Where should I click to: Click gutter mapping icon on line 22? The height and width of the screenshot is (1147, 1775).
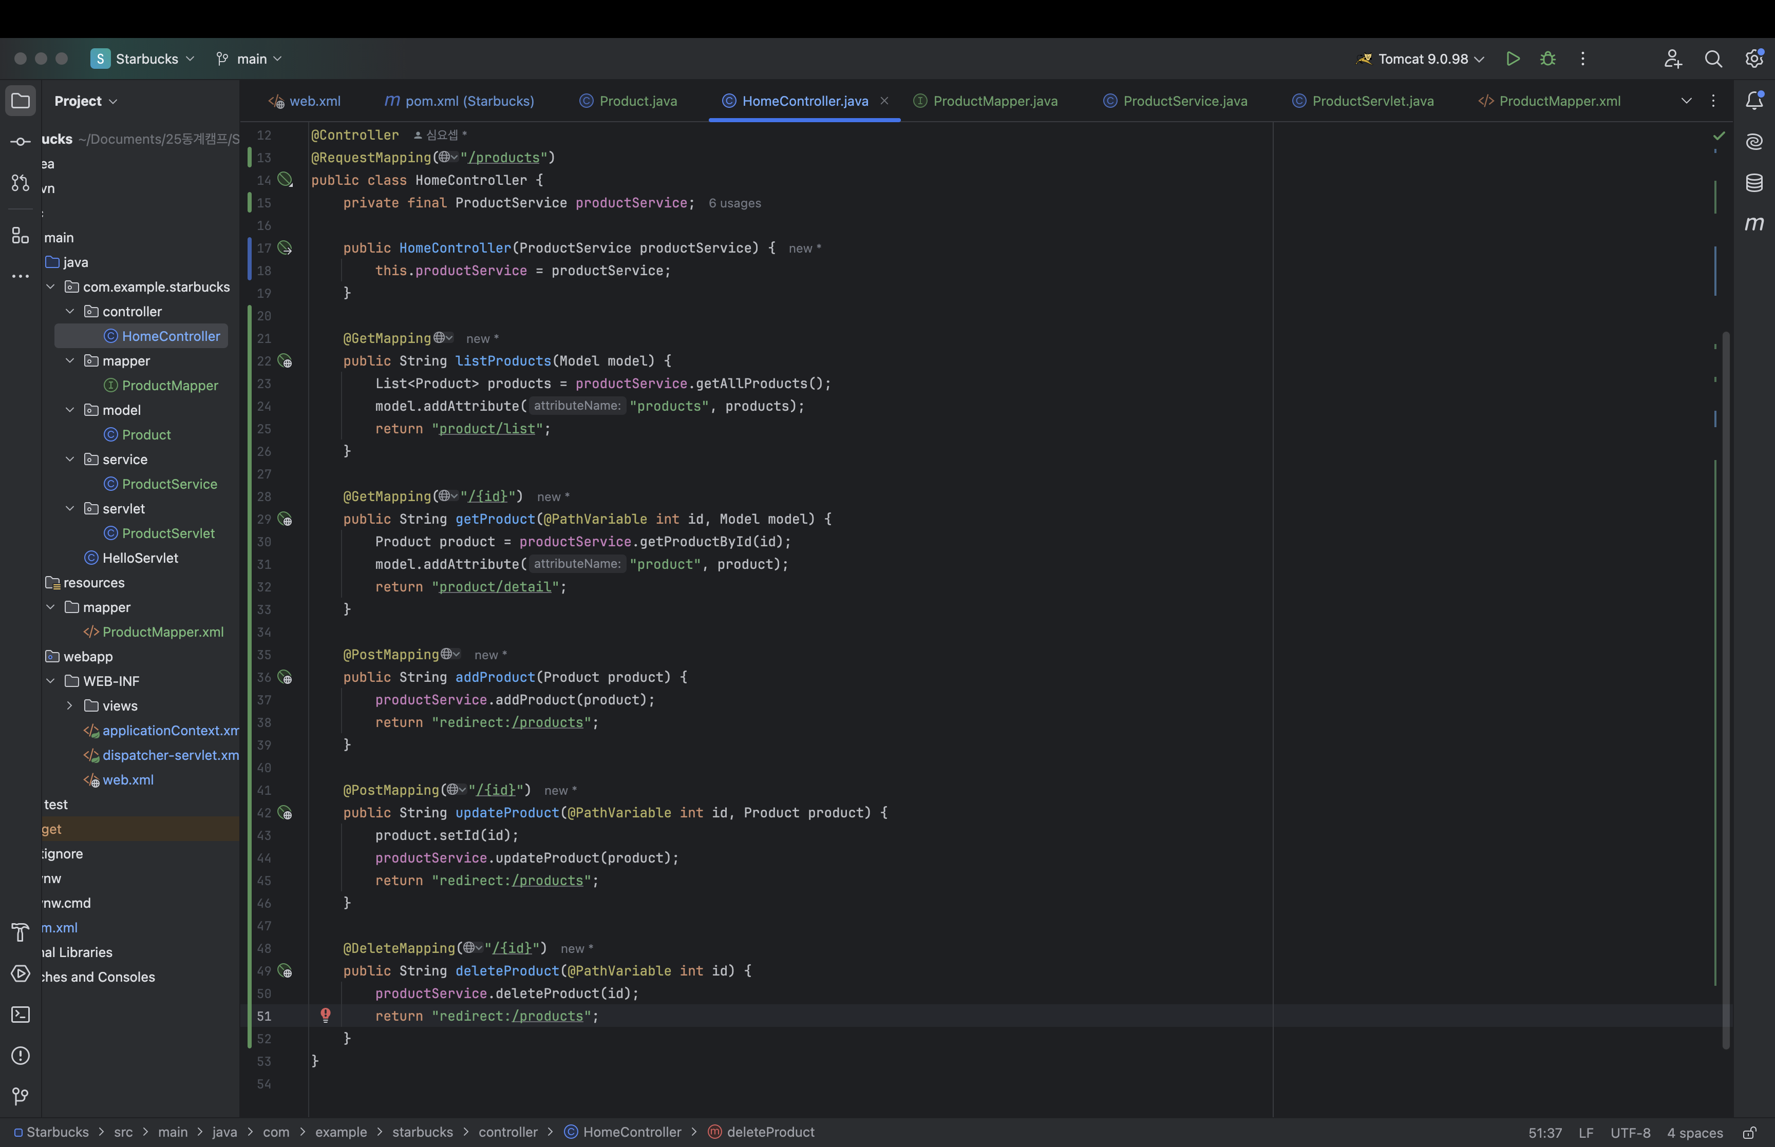click(x=285, y=361)
